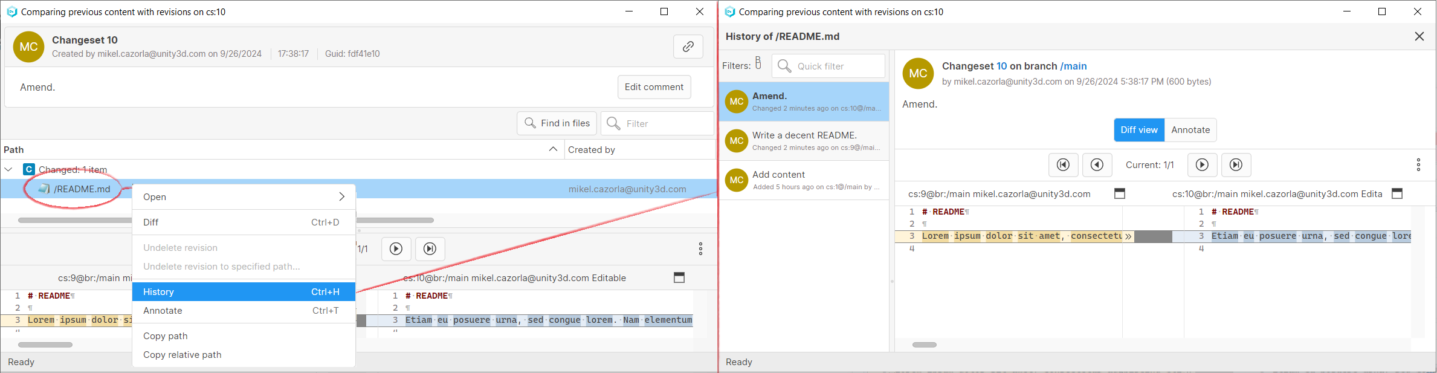Image resolution: width=1437 pixels, height=373 pixels.
Task: Switch to Annotate view
Action: coord(1190,130)
